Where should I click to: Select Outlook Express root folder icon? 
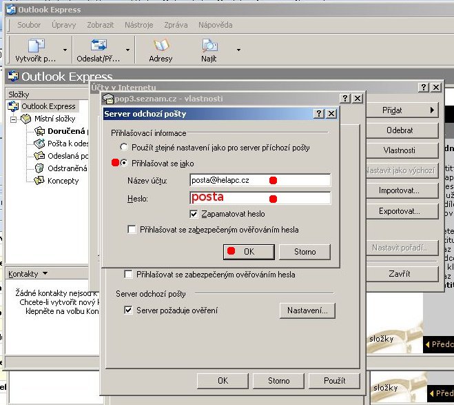pos(13,106)
